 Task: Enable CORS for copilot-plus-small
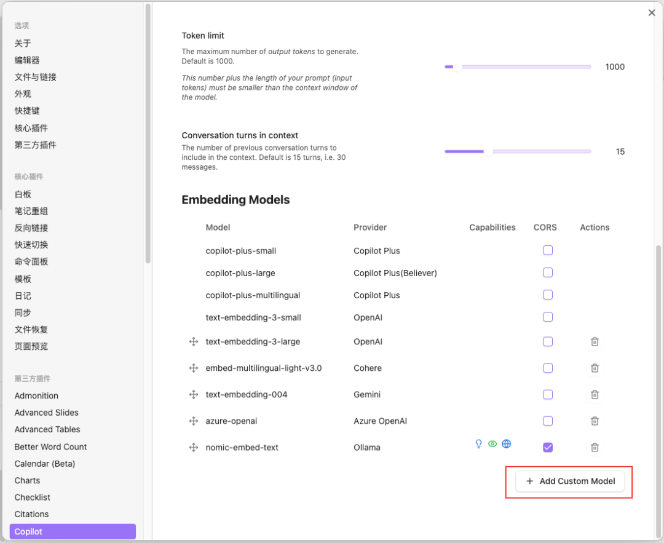[x=548, y=250]
